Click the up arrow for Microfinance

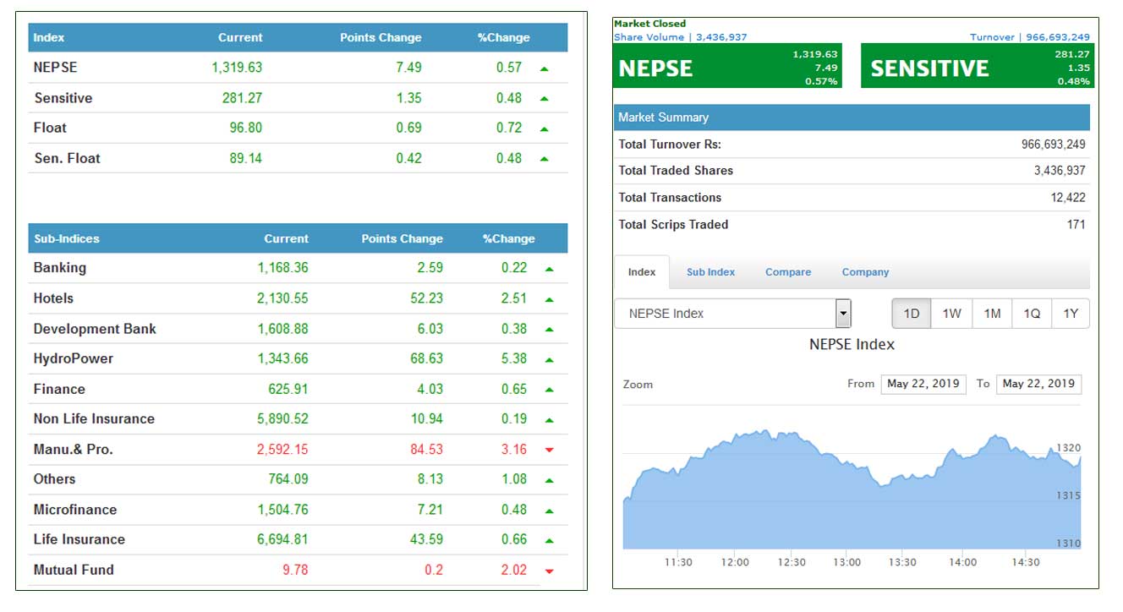pos(550,511)
